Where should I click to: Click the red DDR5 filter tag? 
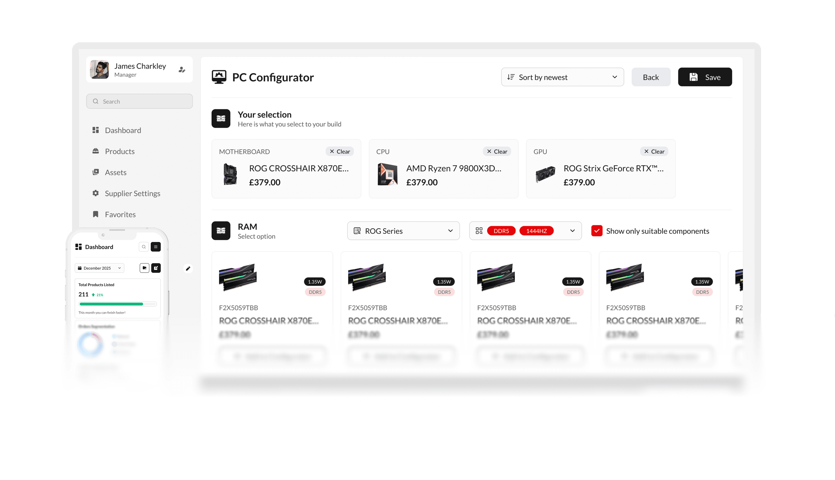501,231
